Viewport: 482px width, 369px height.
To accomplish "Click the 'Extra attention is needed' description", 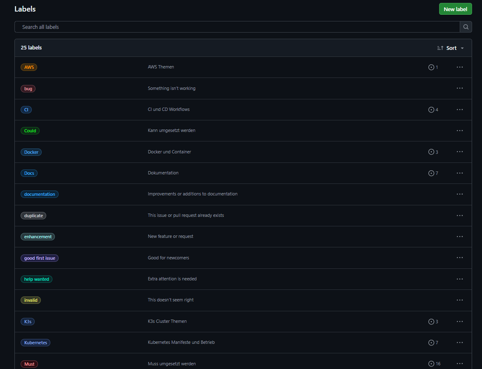I will tap(172, 279).
